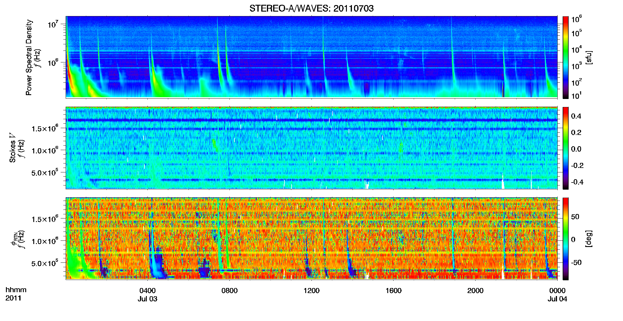Image resolution: width=623 pixels, height=321 pixels.
Task: Click the "0.4" label on the Stokes V color bar
Action: (x=576, y=116)
